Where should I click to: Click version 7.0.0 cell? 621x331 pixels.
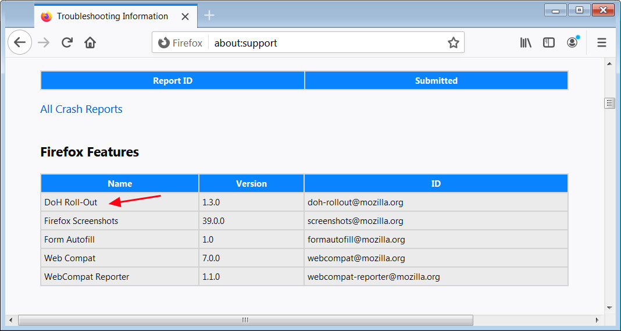pyautogui.click(x=252, y=258)
